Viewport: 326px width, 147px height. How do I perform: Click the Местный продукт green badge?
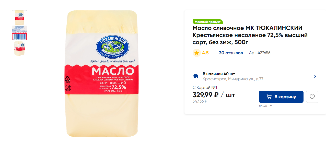(x=208, y=22)
